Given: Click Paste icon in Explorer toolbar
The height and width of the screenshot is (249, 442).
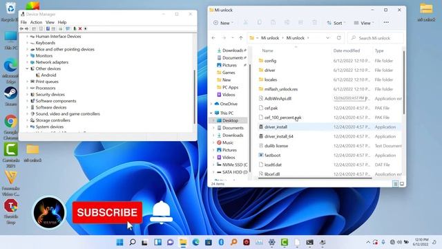Looking at the screenshot, I should tap(273, 23).
